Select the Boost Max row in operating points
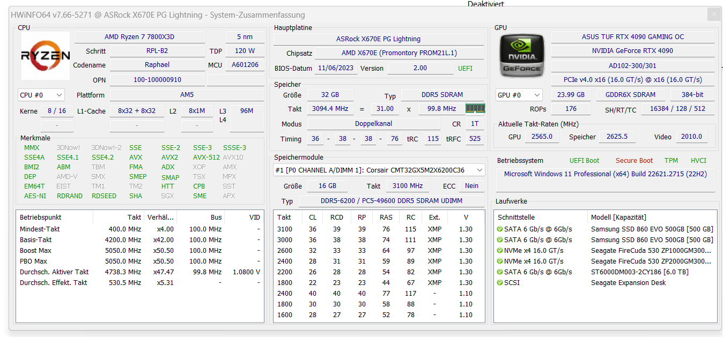The width and height of the screenshot is (723, 337). (140, 251)
